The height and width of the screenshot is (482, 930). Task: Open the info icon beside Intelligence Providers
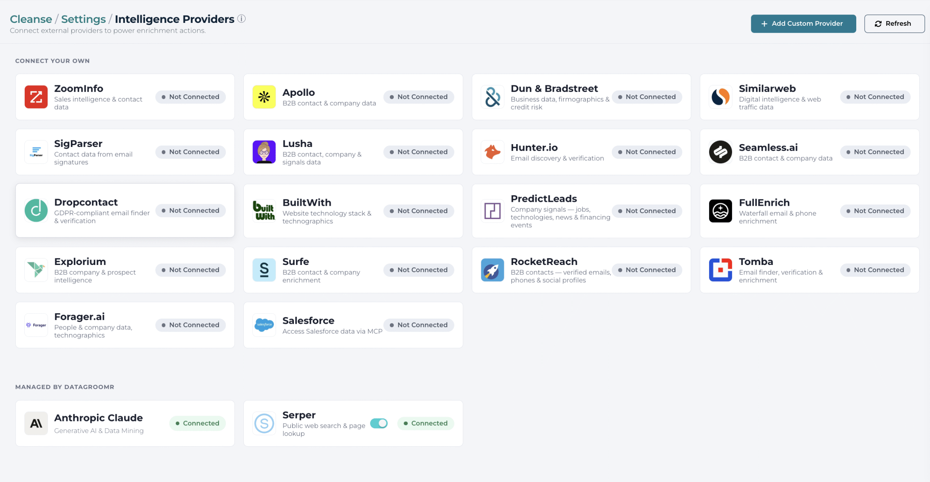coord(242,19)
